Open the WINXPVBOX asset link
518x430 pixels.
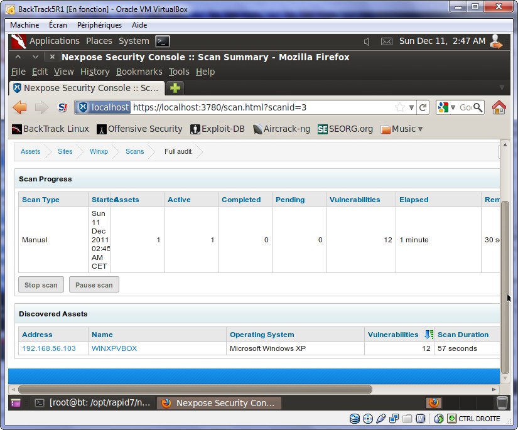tap(114, 348)
